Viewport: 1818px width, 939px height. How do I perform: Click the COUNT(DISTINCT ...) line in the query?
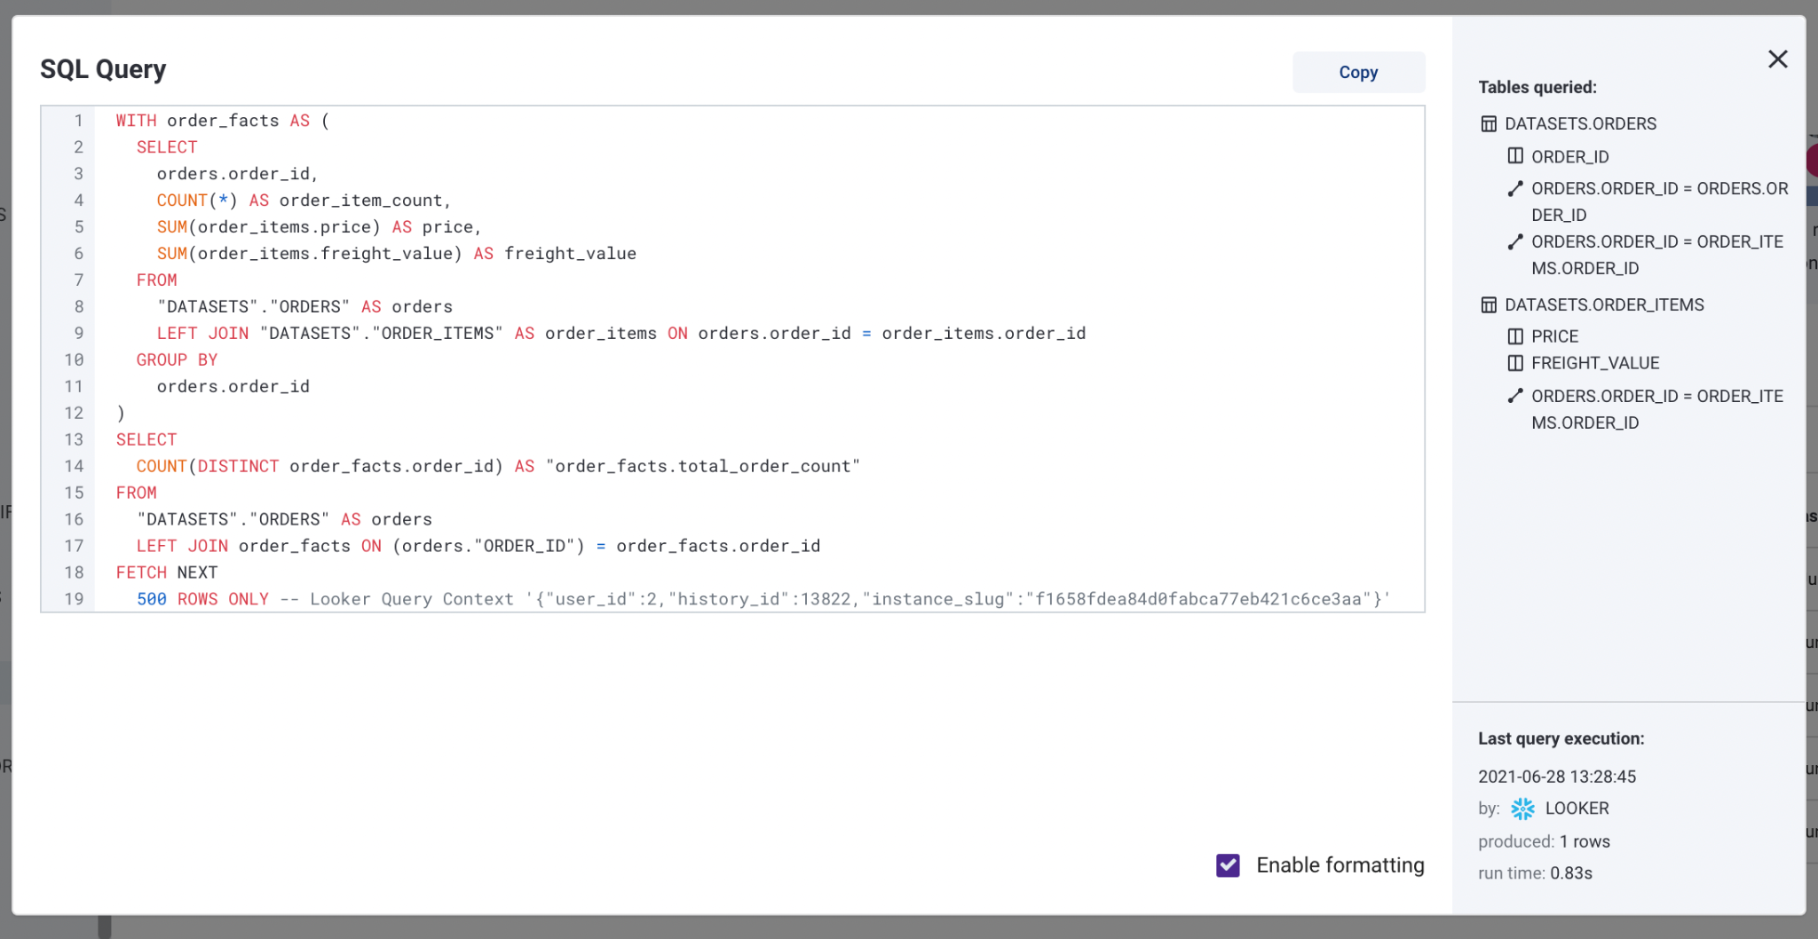point(497,467)
